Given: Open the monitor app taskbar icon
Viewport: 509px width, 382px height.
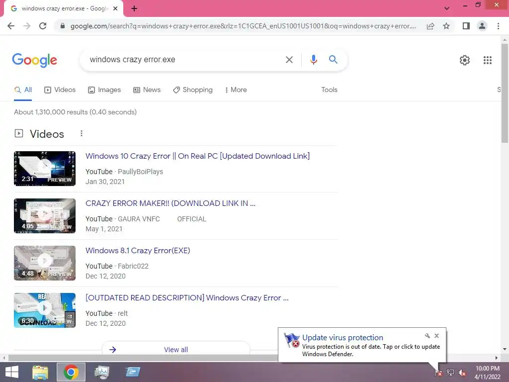Looking at the screenshot, I should [x=101, y=372].
